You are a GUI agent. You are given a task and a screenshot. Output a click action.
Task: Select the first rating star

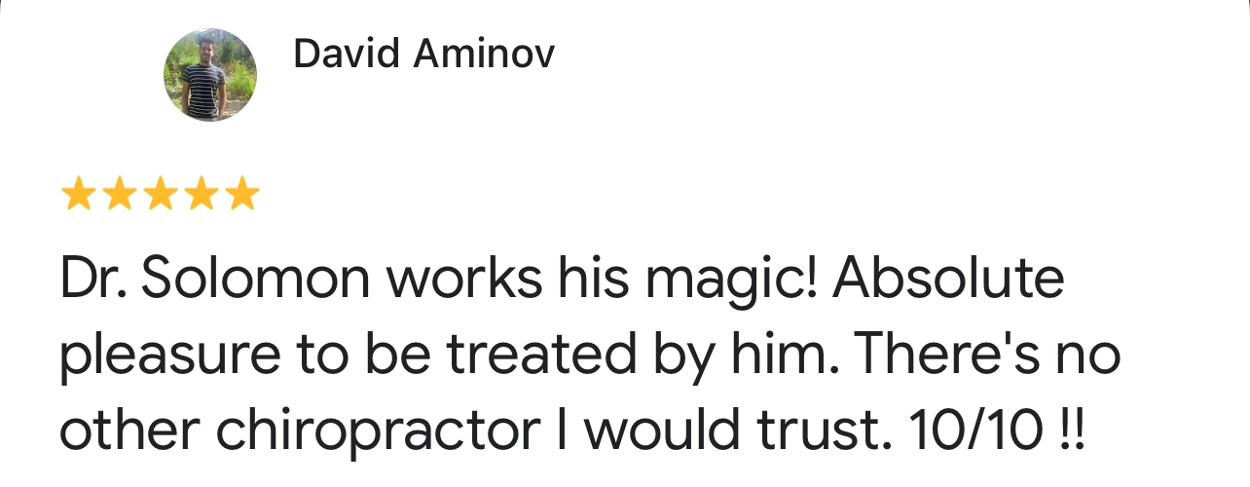[77, 195]
